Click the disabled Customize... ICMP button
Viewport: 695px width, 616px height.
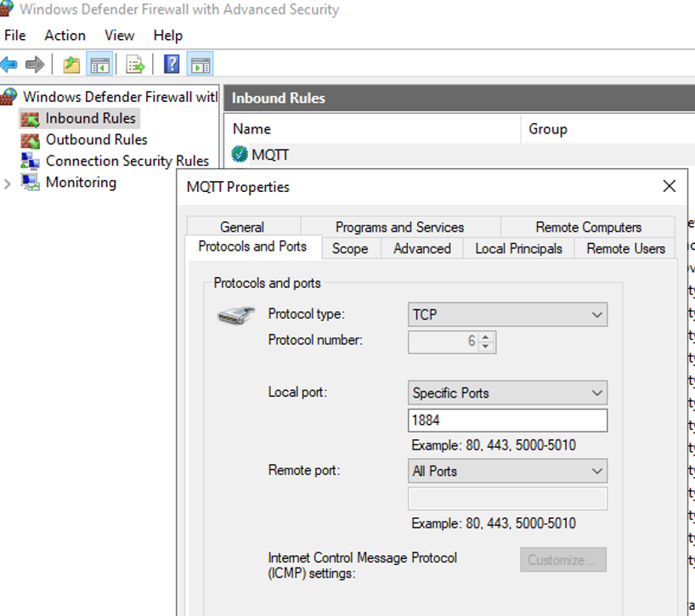pyautogui.click(x=563, y=560)
